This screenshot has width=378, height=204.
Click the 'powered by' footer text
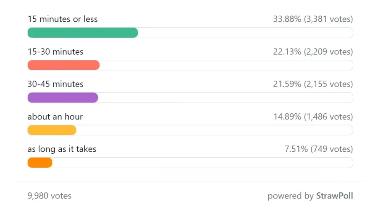(291, 196)
